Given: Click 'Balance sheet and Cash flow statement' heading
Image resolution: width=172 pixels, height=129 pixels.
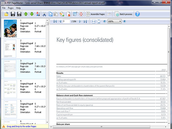Looking at the screenshot, I should (x=75, y=95).
